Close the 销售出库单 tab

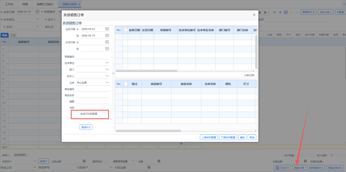point(79,4)
